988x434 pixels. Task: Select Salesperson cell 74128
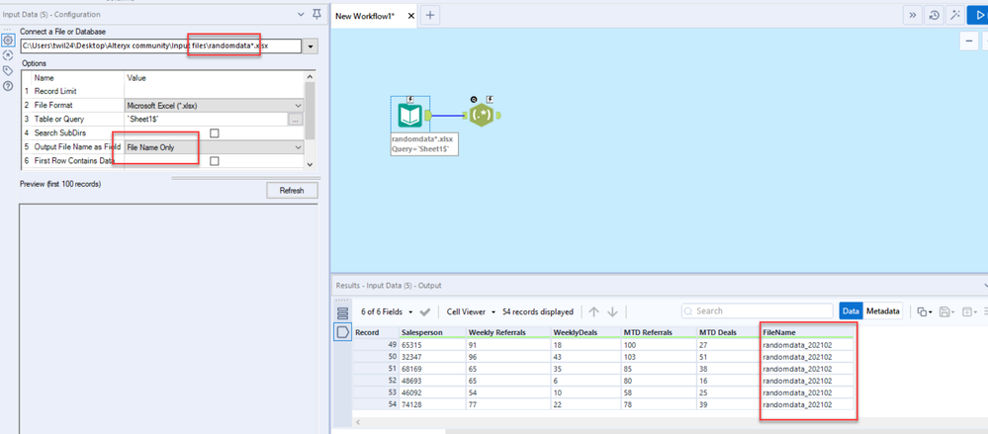point(431,404)
